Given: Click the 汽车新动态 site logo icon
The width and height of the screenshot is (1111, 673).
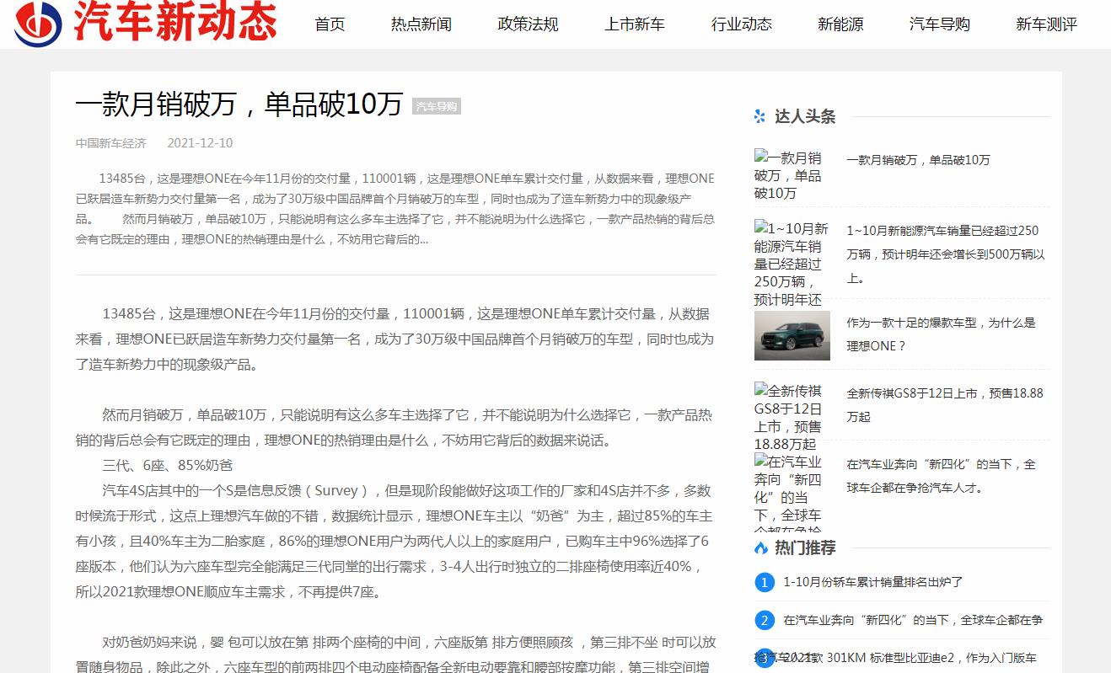Looking at the screenshot, I should 38,23.
